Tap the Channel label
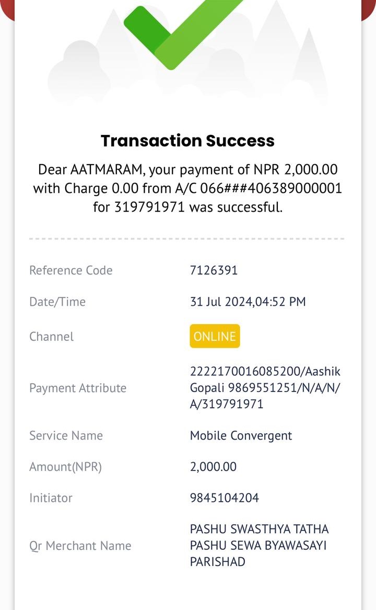 click(51, 337)
